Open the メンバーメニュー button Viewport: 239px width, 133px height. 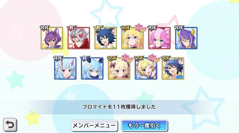pos(94,126)
